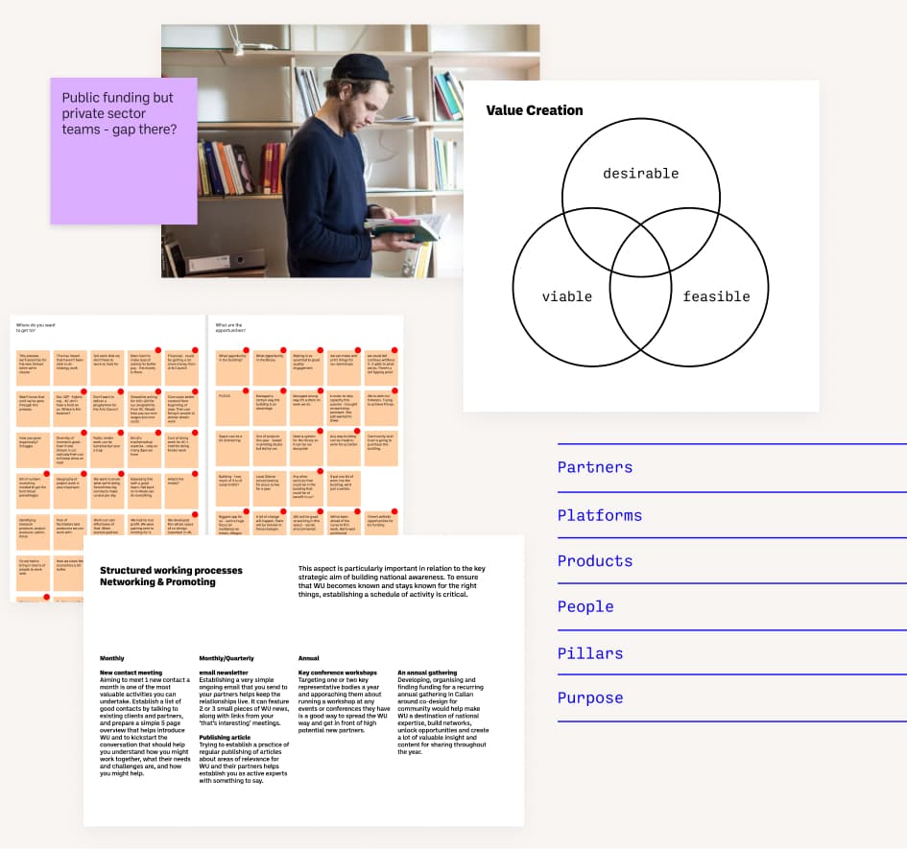Select the 'Annual' column label

click(308, 658)
